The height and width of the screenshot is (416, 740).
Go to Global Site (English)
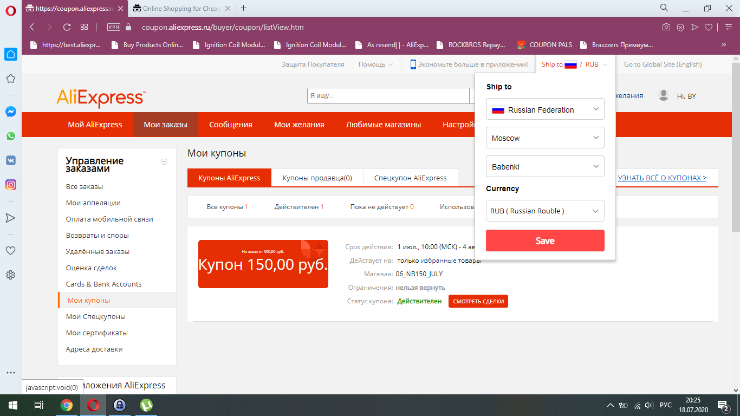point(663,64)
